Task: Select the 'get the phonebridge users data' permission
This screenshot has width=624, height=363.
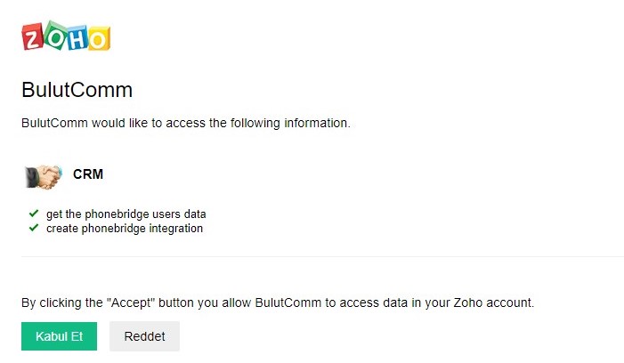Action: click(126, 214)
